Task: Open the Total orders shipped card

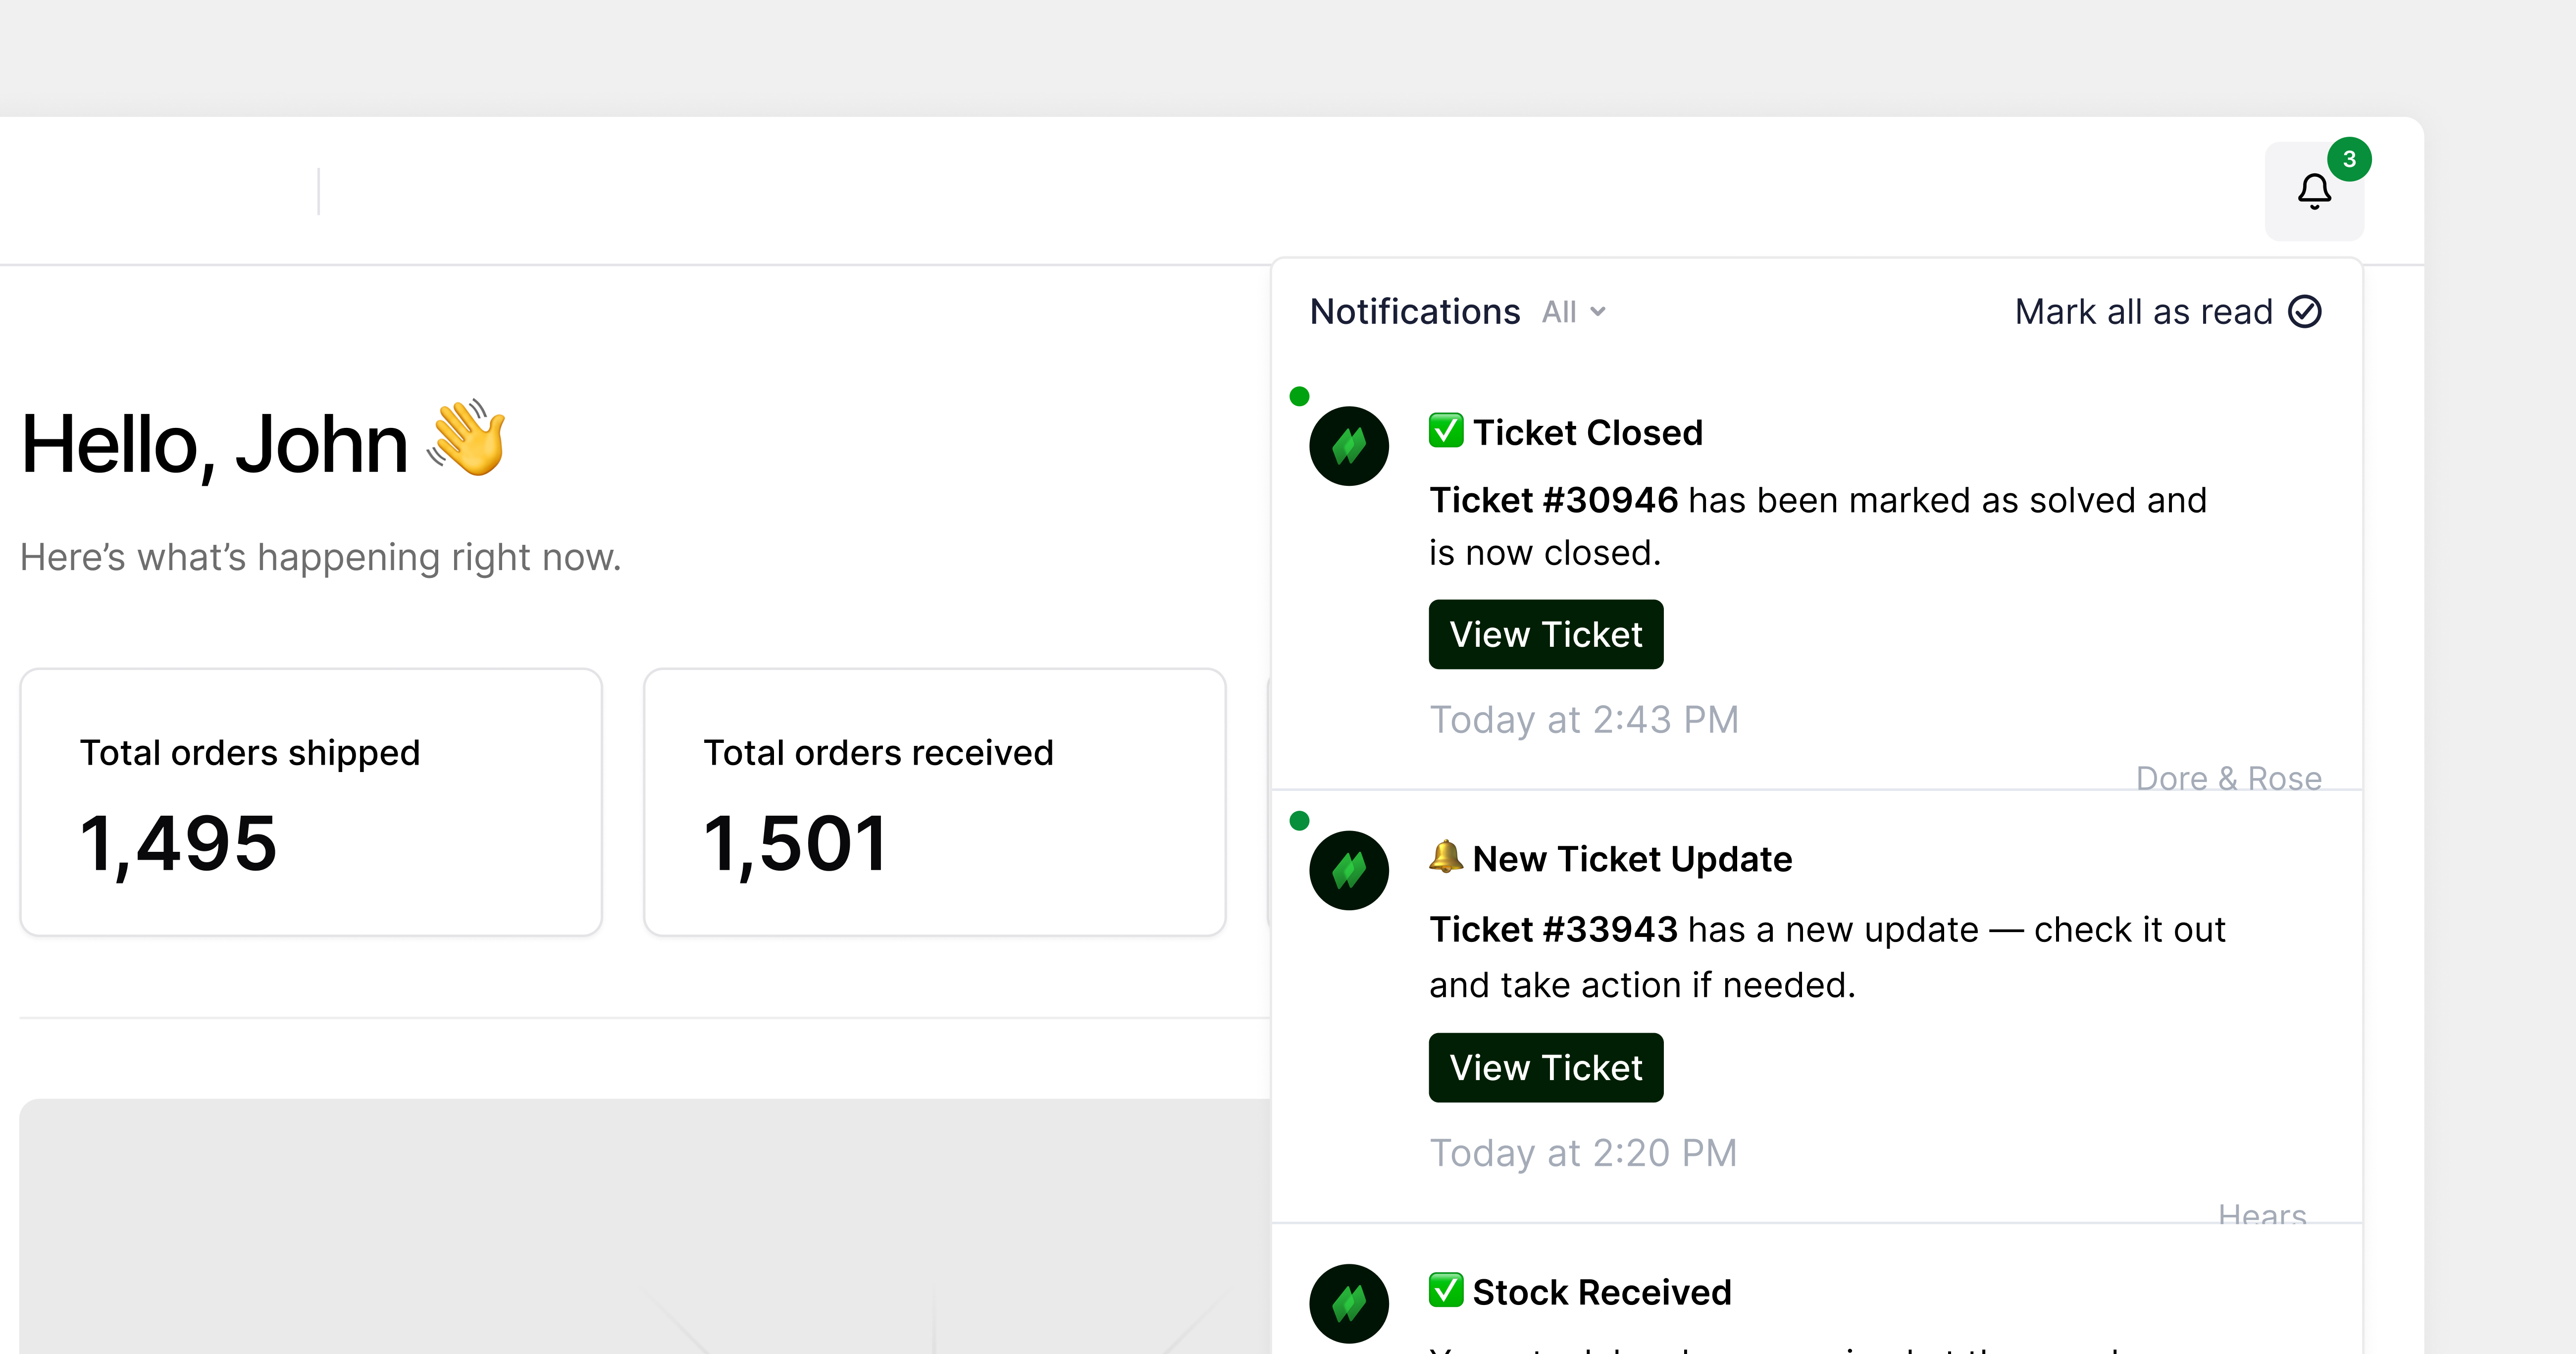Action: click(311, 802)
